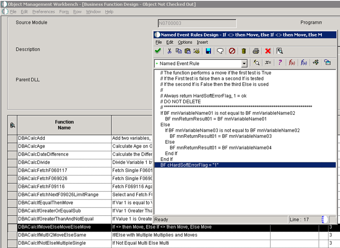The height and width of the screenshot is (248, 340).
Task: Select line 'BF cHardSoftErrorFlag = "1"'
Action: coord(245,165)
